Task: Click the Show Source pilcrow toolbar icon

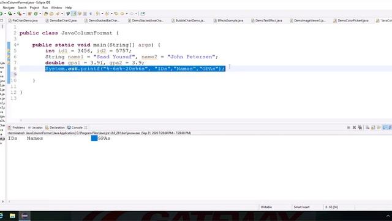Action: (91, 14)
